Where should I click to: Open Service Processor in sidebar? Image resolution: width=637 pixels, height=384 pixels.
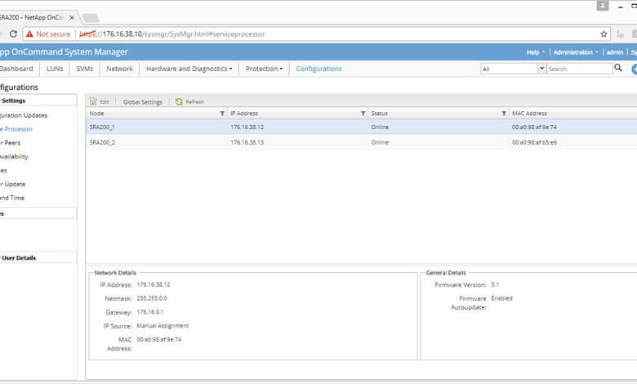pyautogui.click(x=16, y=129)
